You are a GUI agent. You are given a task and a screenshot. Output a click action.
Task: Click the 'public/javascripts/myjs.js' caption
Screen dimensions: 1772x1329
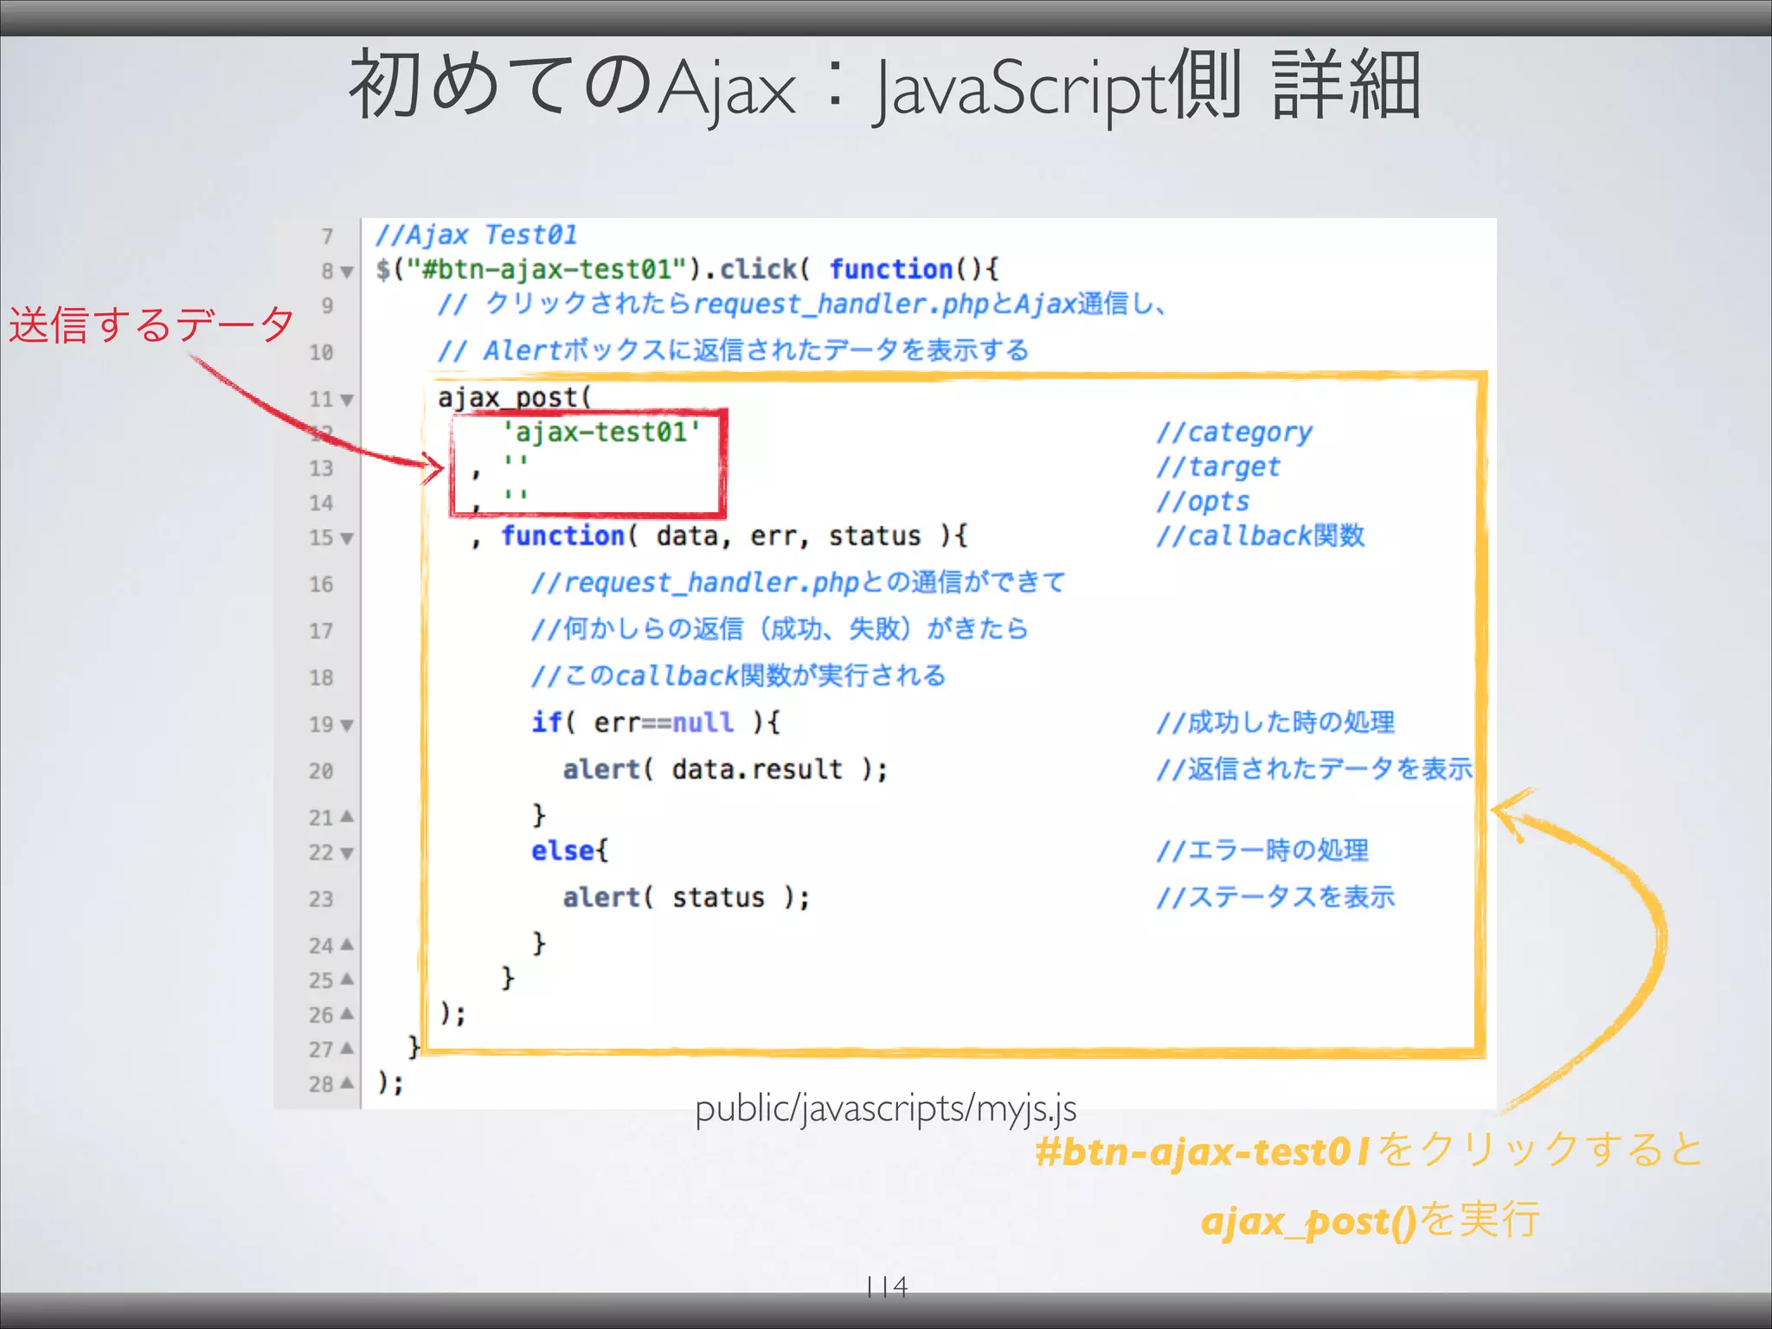[886, 1110]
